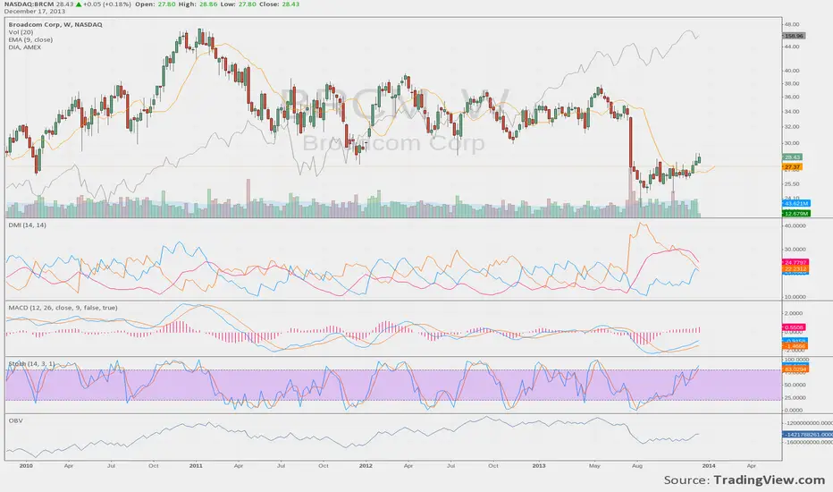Click the pink 24.7797 DMI value tag
The height and width of the screenshot is (492, 833).
pyautogui.click(x=795, y=263)
